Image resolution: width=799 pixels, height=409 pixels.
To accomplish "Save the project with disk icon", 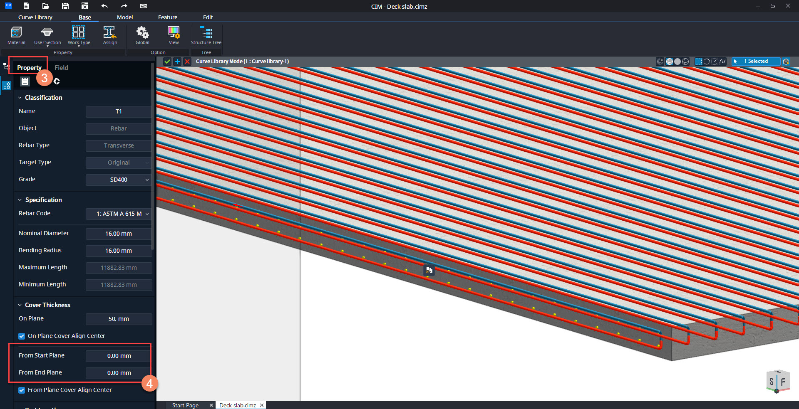I will (x=65, y=6).
